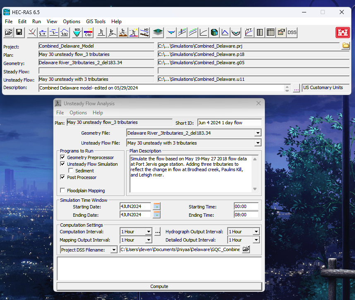Expand the Geometry File dropdown
355x300 pixels.
(258, 133)
